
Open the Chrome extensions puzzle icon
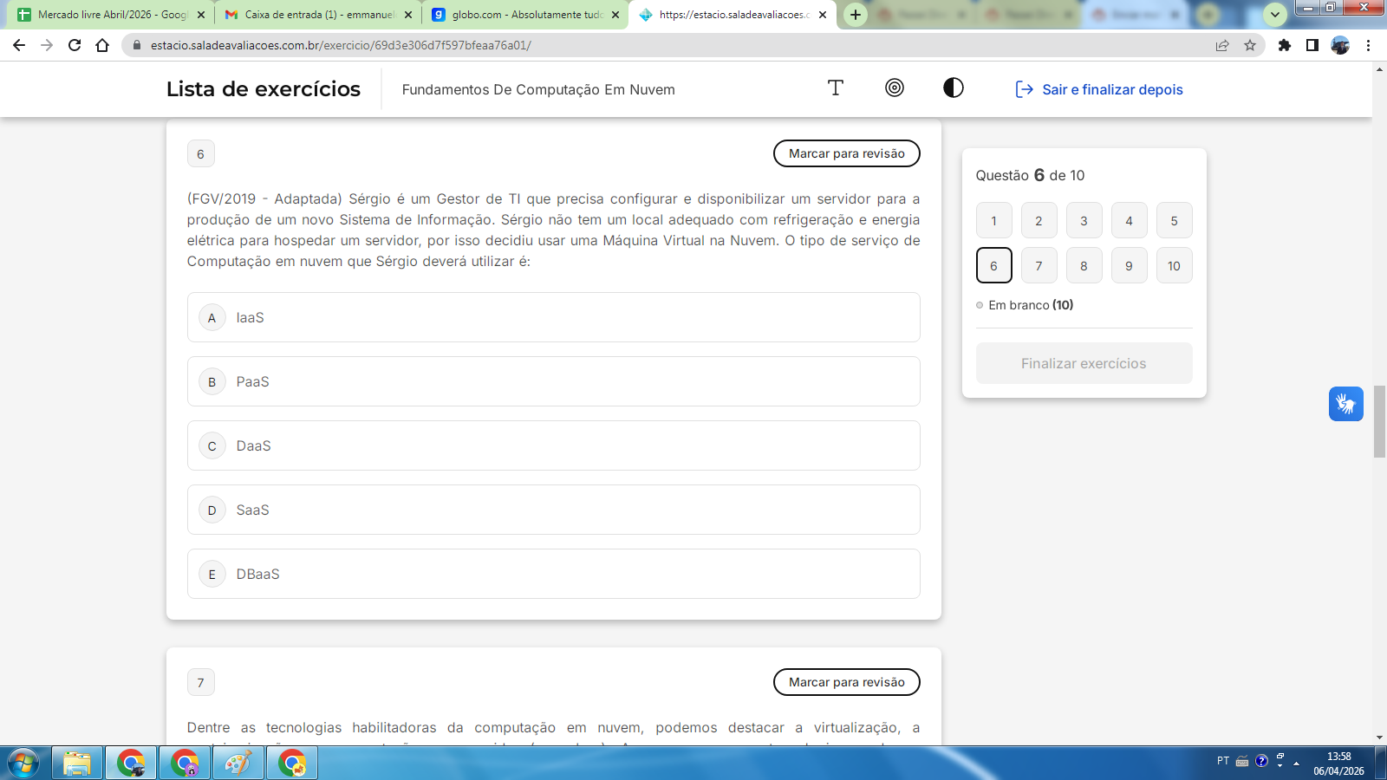(1284, 45)
